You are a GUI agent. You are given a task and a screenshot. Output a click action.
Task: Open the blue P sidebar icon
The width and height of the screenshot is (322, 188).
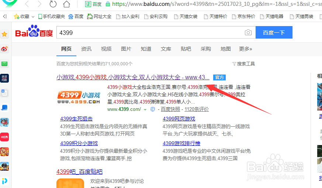[x=4, y=181]
